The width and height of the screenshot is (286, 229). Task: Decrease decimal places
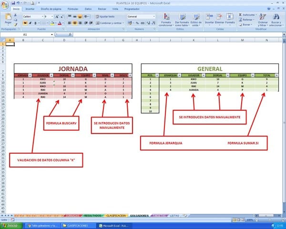click(x=153, y=23)
